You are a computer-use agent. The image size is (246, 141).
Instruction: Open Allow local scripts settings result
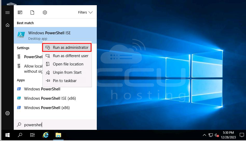28,69
